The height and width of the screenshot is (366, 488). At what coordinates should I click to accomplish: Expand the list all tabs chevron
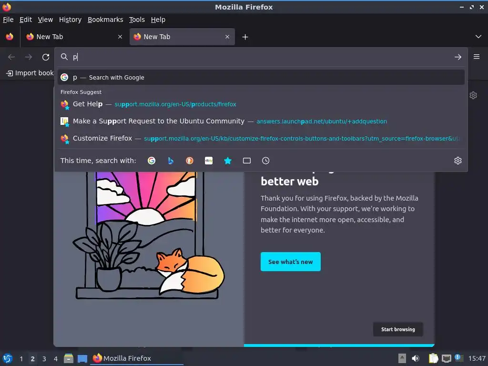[478, 37]
